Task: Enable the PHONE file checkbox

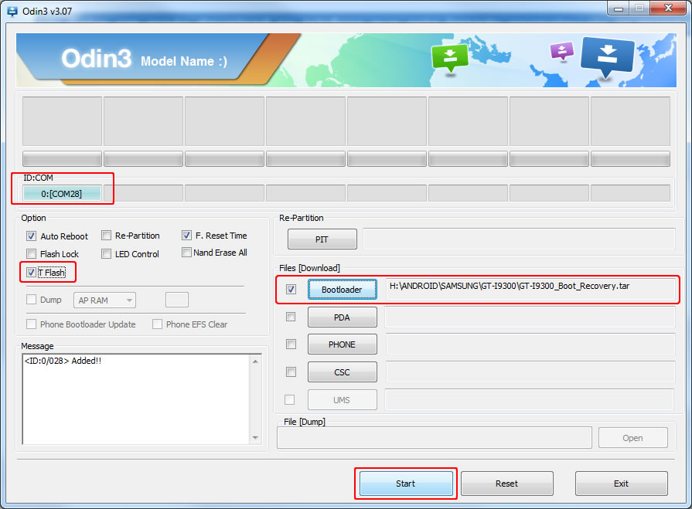Action: click(x=291, y=344)
